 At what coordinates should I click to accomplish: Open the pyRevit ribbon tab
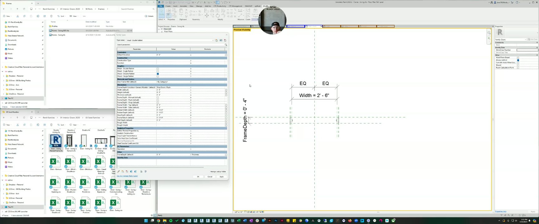point(258,6)
